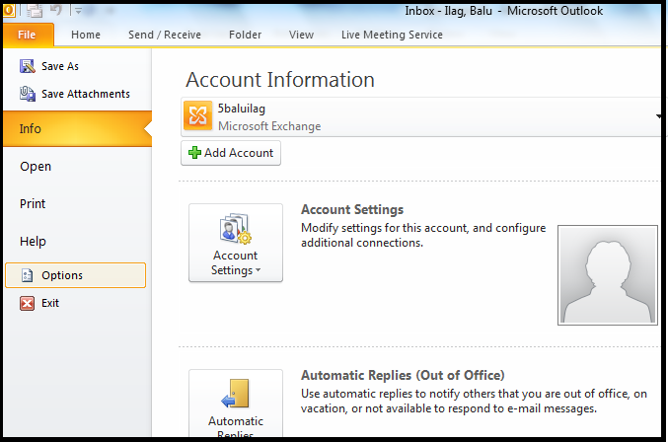Select Print in the File menu

[33, 204]
